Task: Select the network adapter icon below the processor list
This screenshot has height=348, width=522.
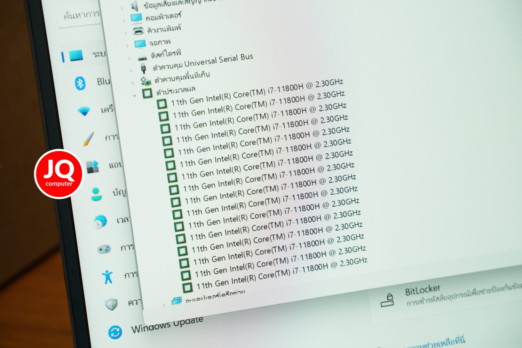Action: point(177,300)
